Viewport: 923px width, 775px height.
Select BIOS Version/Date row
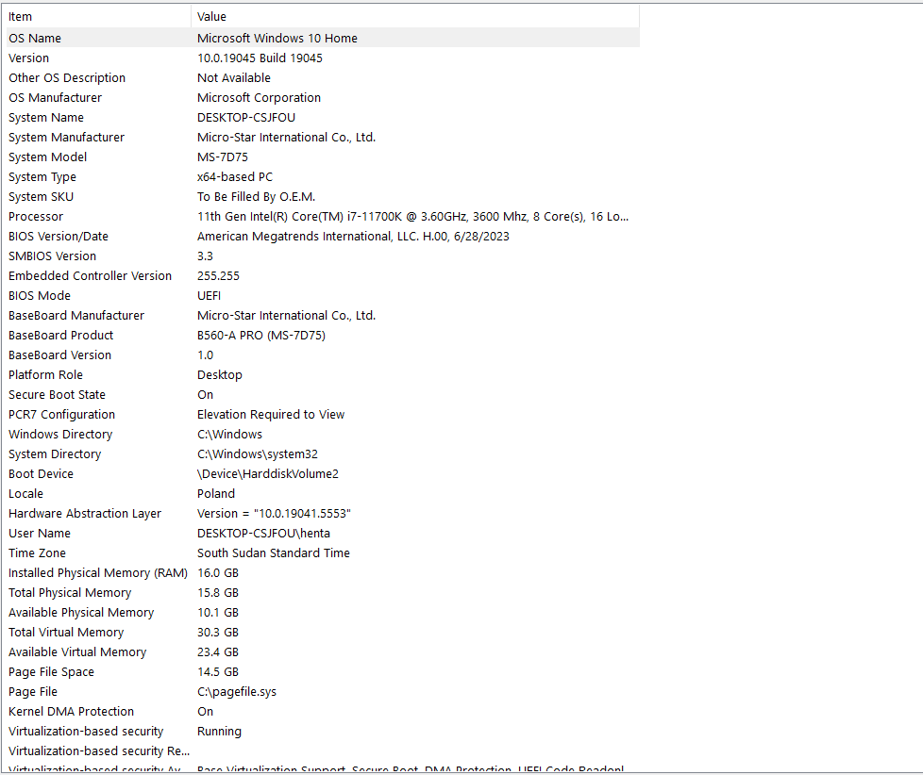323,237
